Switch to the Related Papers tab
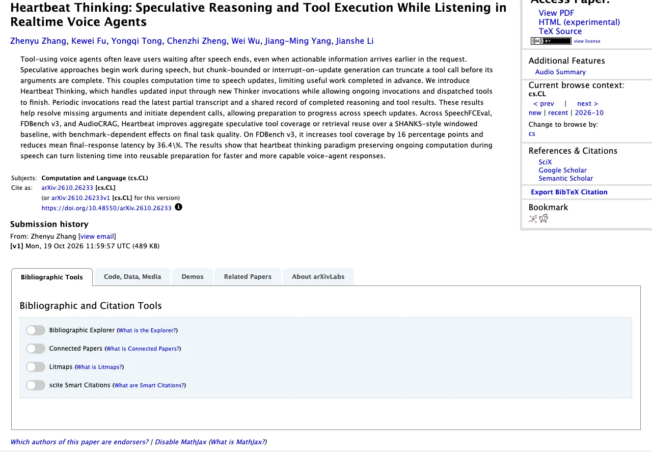Image resolution: width=652 pixels, height=458 pixels. (x=248, y=277)
